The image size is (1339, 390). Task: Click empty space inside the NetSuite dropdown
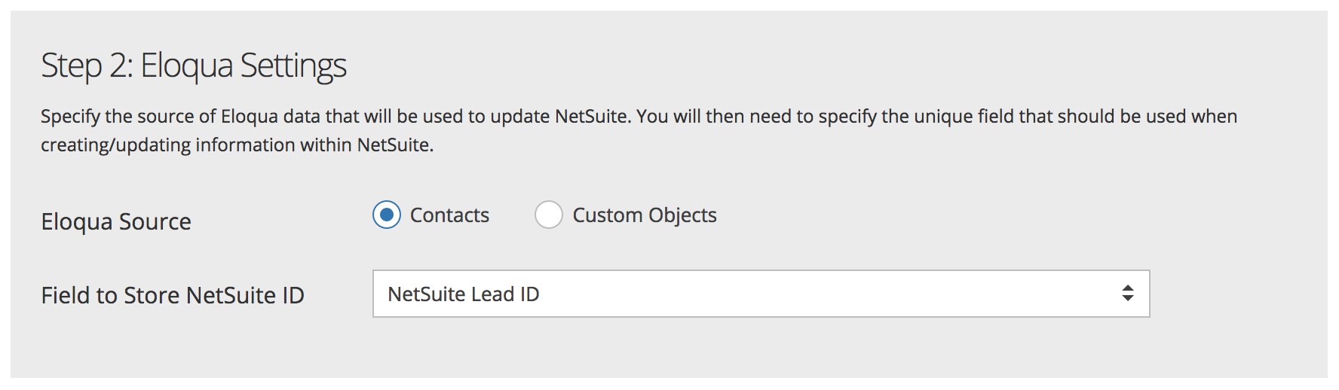pos(829,294)
